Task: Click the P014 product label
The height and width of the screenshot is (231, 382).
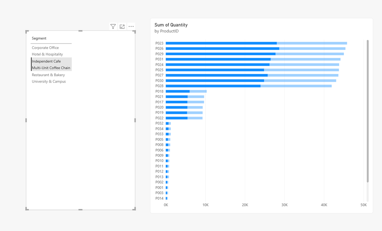Action: pyautogui.click(x=159, y=199)
